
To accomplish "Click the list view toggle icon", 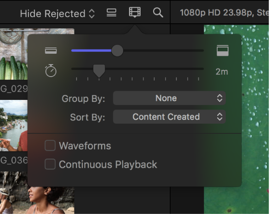I will tap(111, 12).
